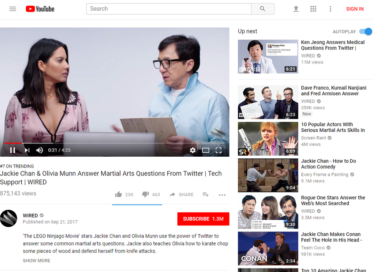The height and width of the screenshot is (272, 374).
Task: Open the WIRED channel avatar
Action: click(x=9, y=218)
